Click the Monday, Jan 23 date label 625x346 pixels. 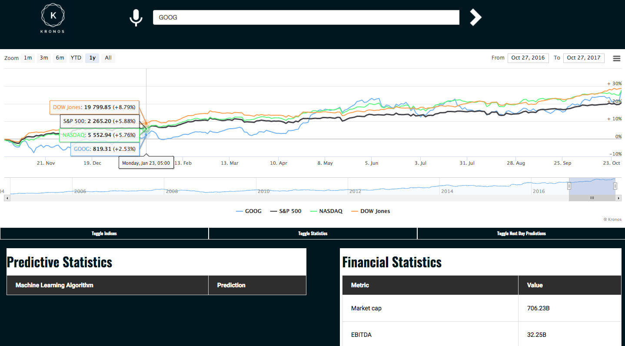pos(146,163)
